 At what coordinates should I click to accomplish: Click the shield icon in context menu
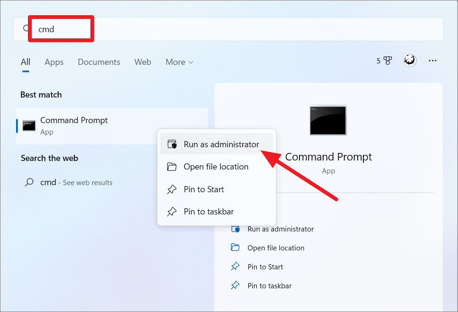point(172,144)
